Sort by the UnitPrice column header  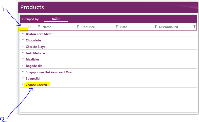(88, 27)
